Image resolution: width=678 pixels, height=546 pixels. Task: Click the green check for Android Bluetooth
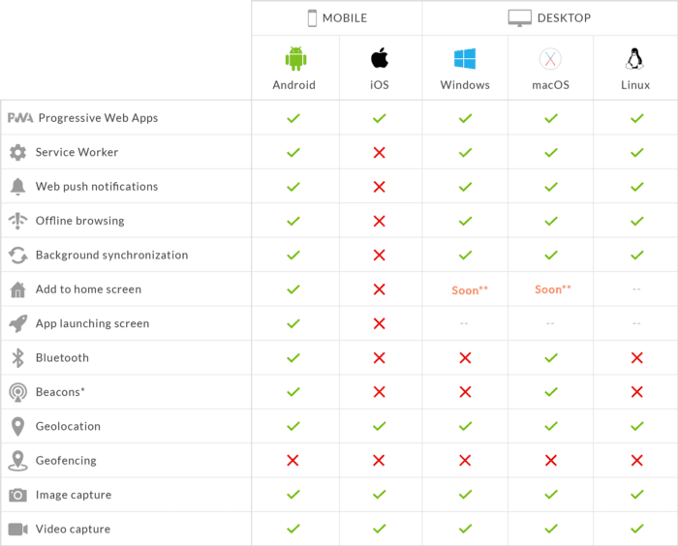click(x=293, y=358)
